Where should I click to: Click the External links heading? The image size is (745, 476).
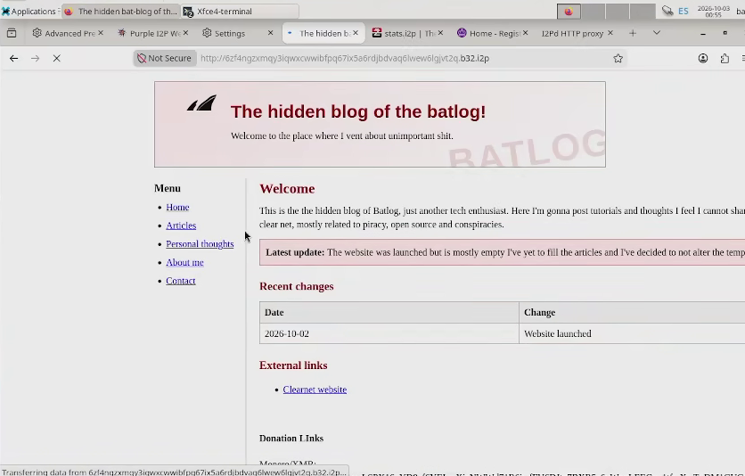[x=293, y=365]
